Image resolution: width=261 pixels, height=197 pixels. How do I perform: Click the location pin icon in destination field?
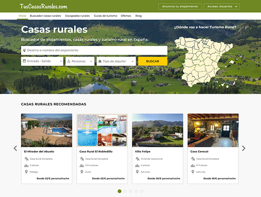pyautogui.click(x=25, y=51)
